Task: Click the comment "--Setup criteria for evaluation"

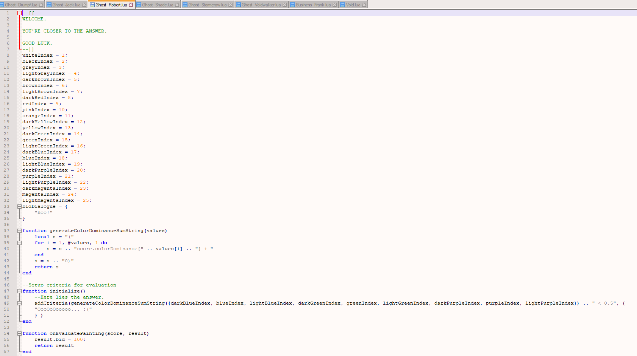Action: point(69,285)
